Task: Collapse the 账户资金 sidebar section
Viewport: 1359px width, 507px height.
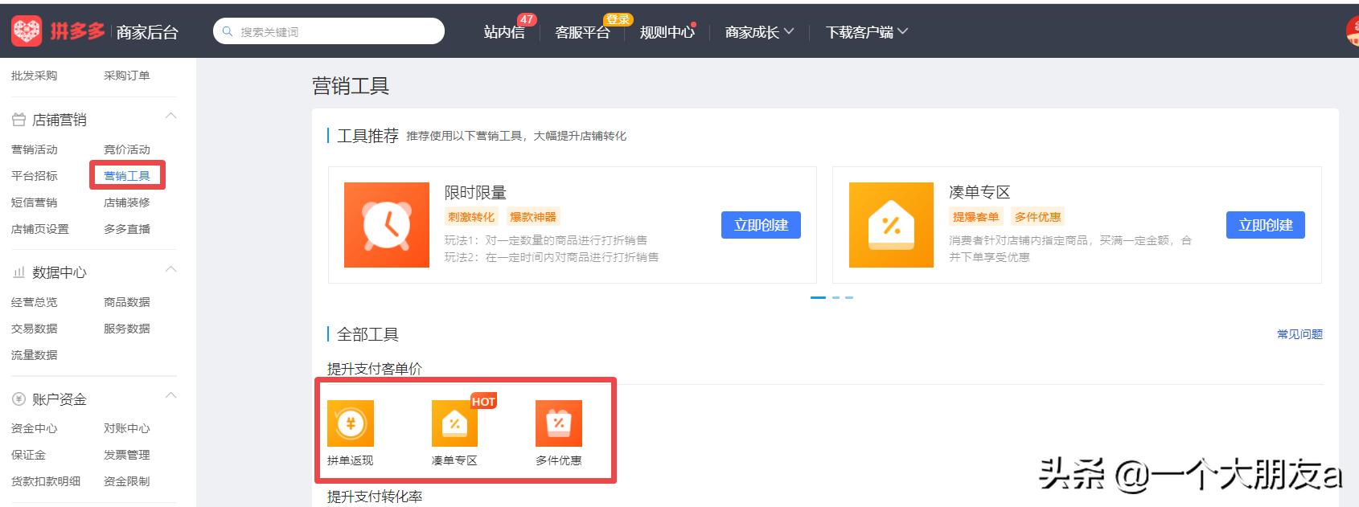Action: click(170, 395)
